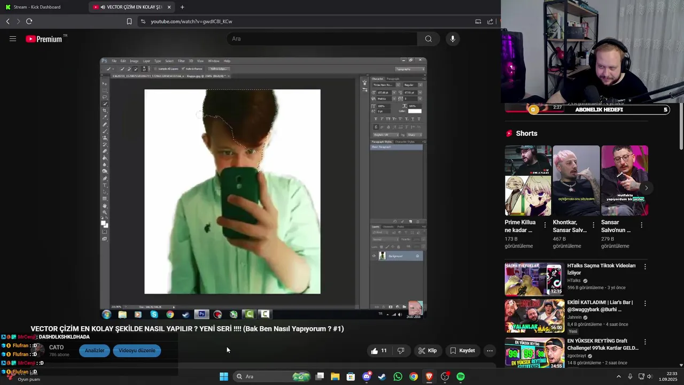Open the CATO channel name

coord(56,348)
